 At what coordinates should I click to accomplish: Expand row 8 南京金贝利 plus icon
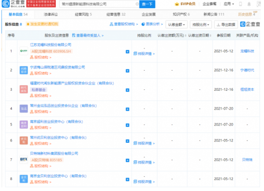click(x=127, y=180)
